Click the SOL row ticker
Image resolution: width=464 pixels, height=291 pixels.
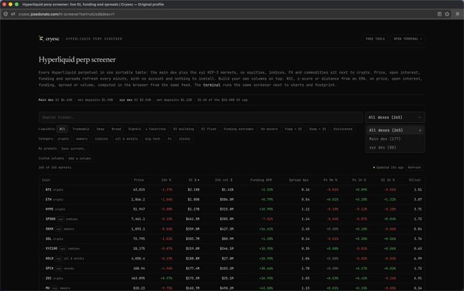[48, 239]
